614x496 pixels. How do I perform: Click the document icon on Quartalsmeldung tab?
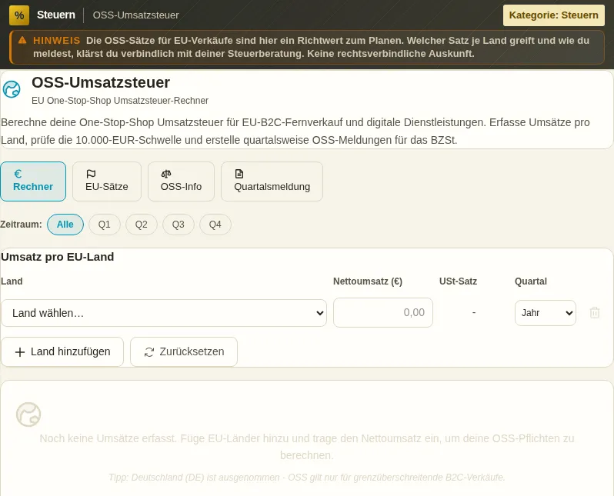click(239, 174)
